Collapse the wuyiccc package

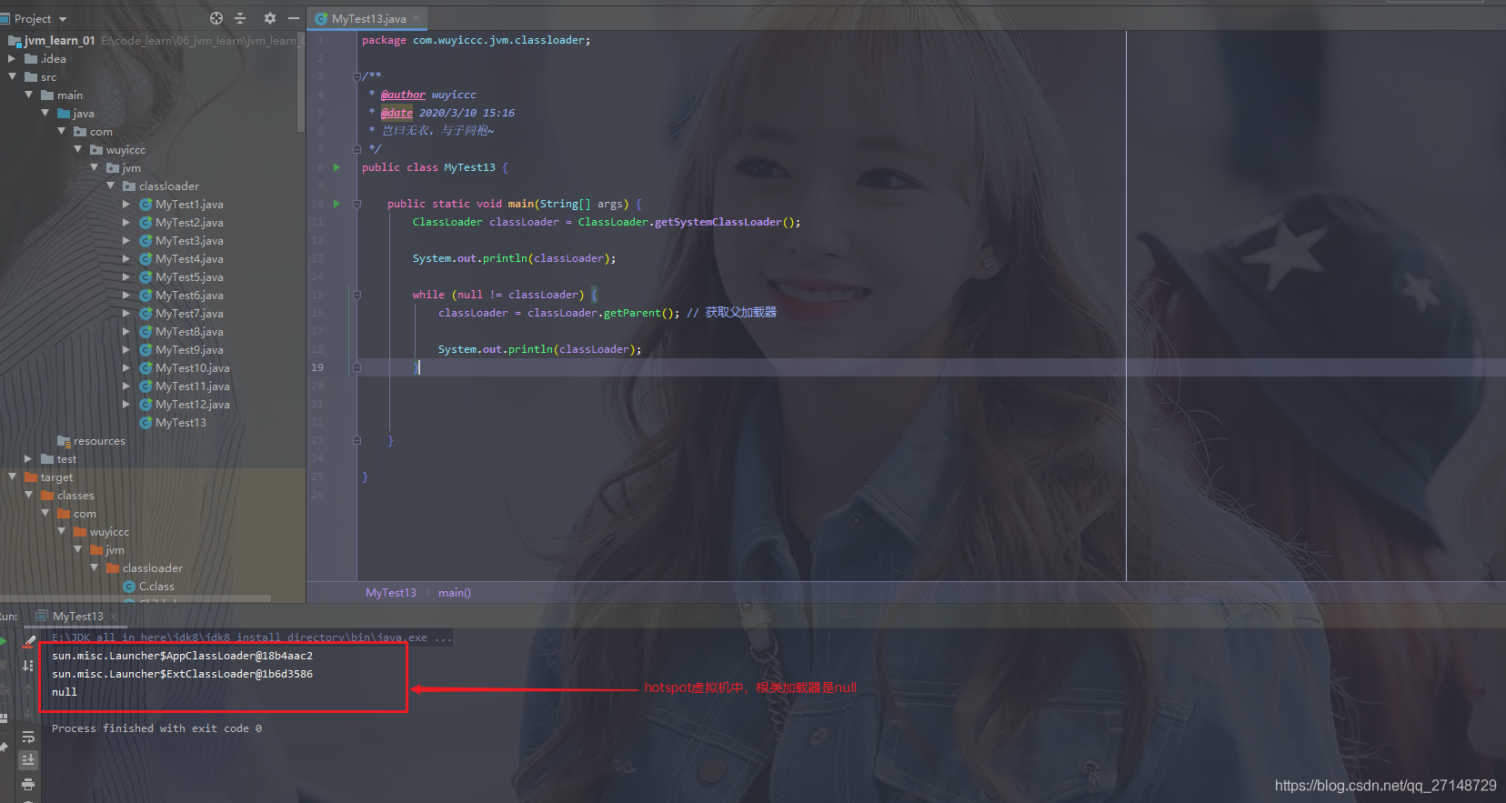[77, 149]
